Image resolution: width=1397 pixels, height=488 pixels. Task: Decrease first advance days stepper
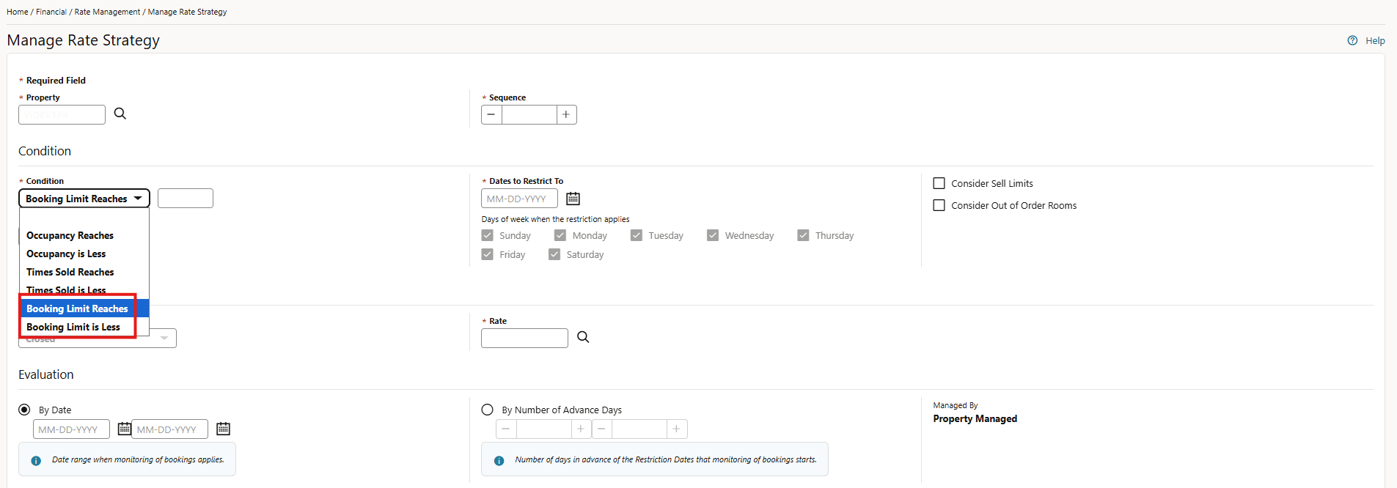tap(506, 429)
